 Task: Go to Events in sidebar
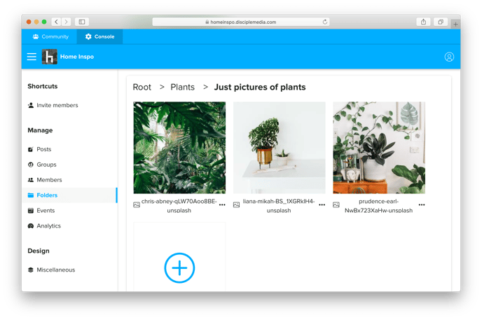click(41, 211)
